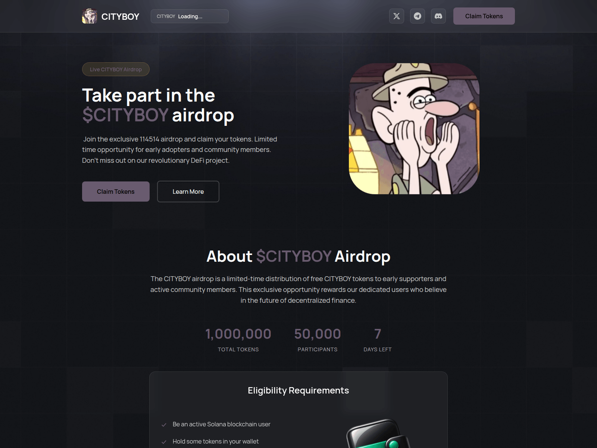Click the cartoon character hero image

point(414,128)
